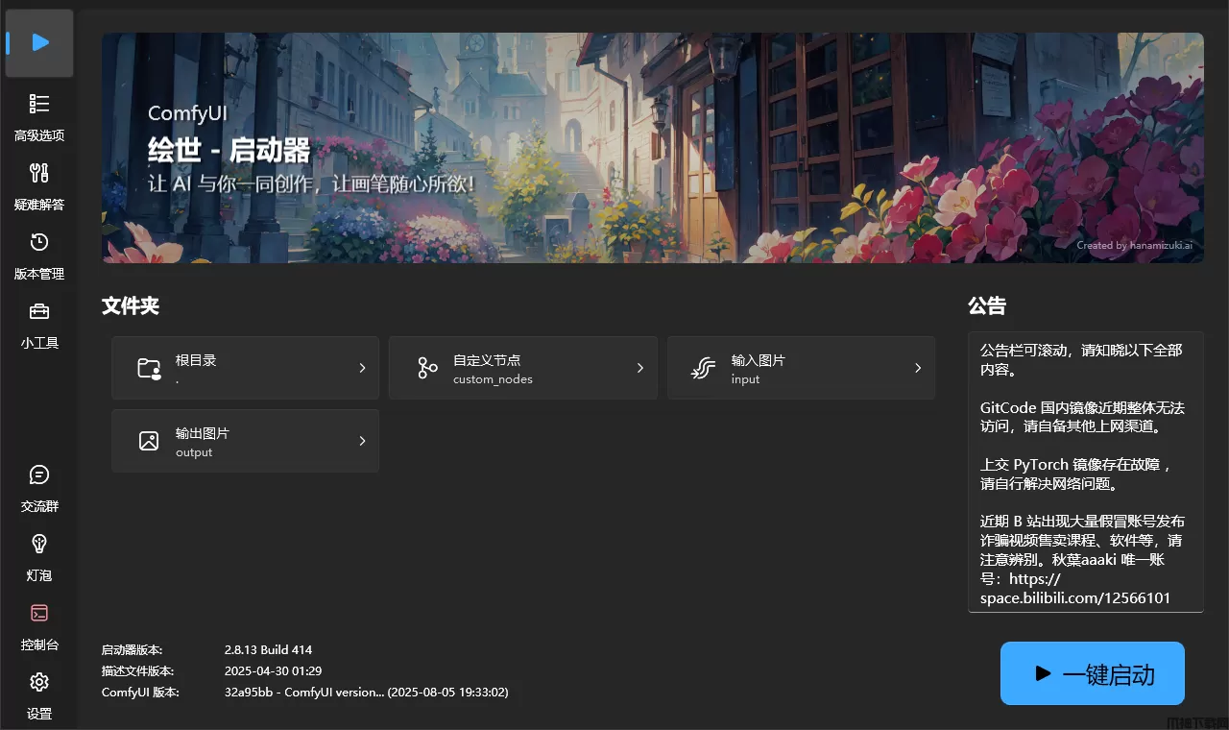Open 高级选项 list icon in sidebar
The width and height of the screenshot is (1229, 730).
[x=39, y=104]
